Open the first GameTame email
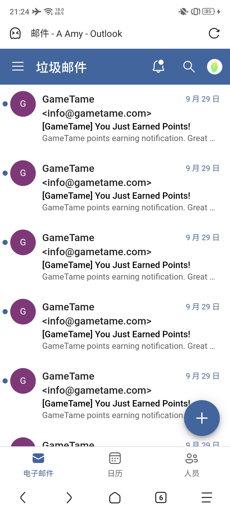The height and width of the screenshot is (513, 230). click(x=128, y=119)
